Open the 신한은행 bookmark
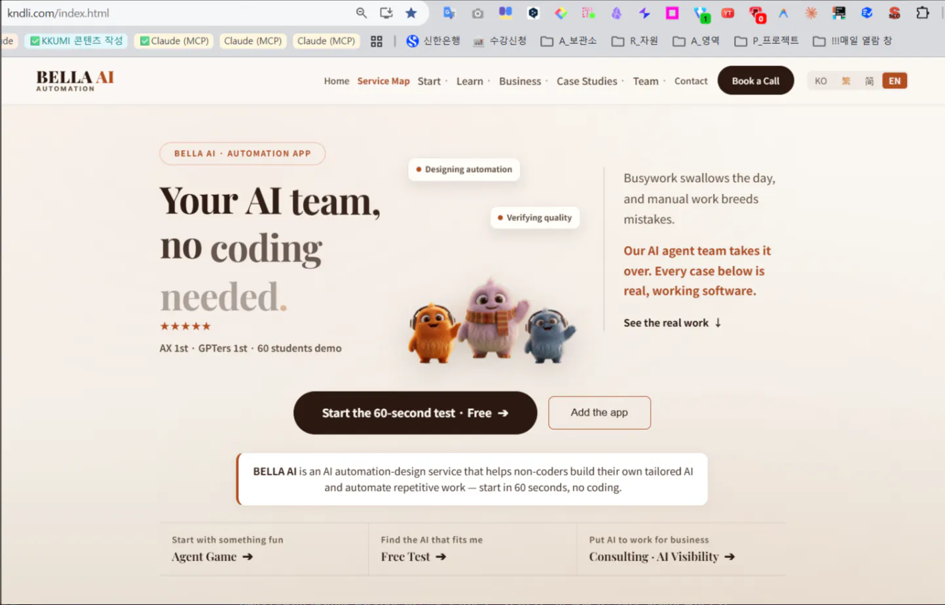The image size is (945, 605). click(x=433, y=41)
